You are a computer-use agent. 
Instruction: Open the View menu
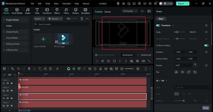pyautogui.click(x=56, y=4)
